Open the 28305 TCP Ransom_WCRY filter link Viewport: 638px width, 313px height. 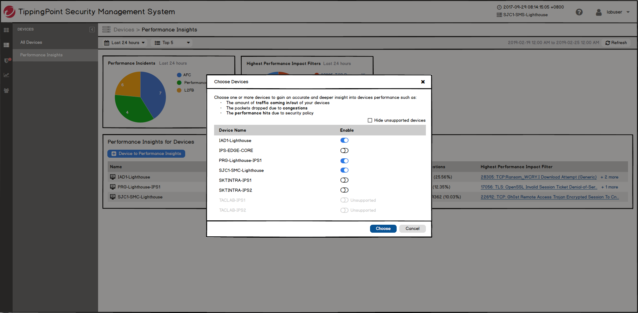click(x=539, y=177)
